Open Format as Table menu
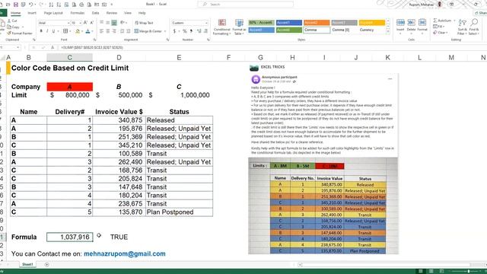 pos(239,27)
